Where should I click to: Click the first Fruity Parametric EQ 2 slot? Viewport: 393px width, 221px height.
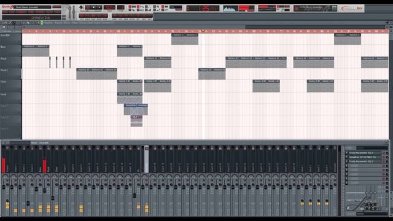tap(364, 153)
